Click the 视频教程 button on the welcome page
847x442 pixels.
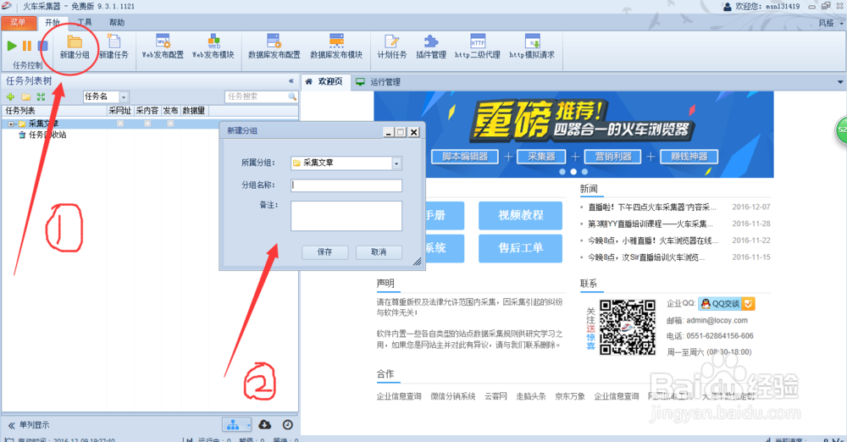pos(520,215)
